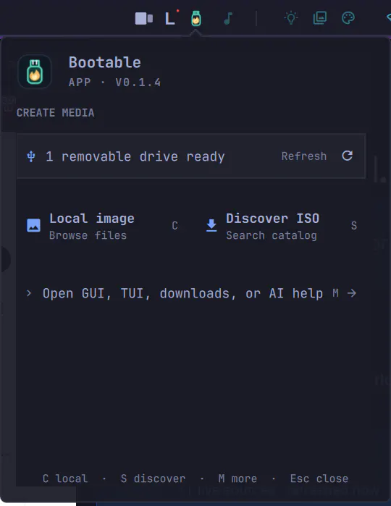Click the 'APP · V0.1.4' version label
Image resolution: width=391 pixels, height=506 pixels.
pyautogui.click(x=114, y=83)
